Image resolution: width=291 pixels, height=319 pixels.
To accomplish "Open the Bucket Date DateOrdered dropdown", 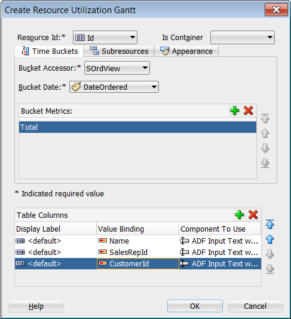I will 114,87.
